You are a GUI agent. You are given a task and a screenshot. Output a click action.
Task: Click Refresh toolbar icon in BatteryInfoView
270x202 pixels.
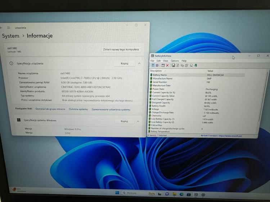click(177, 65)
